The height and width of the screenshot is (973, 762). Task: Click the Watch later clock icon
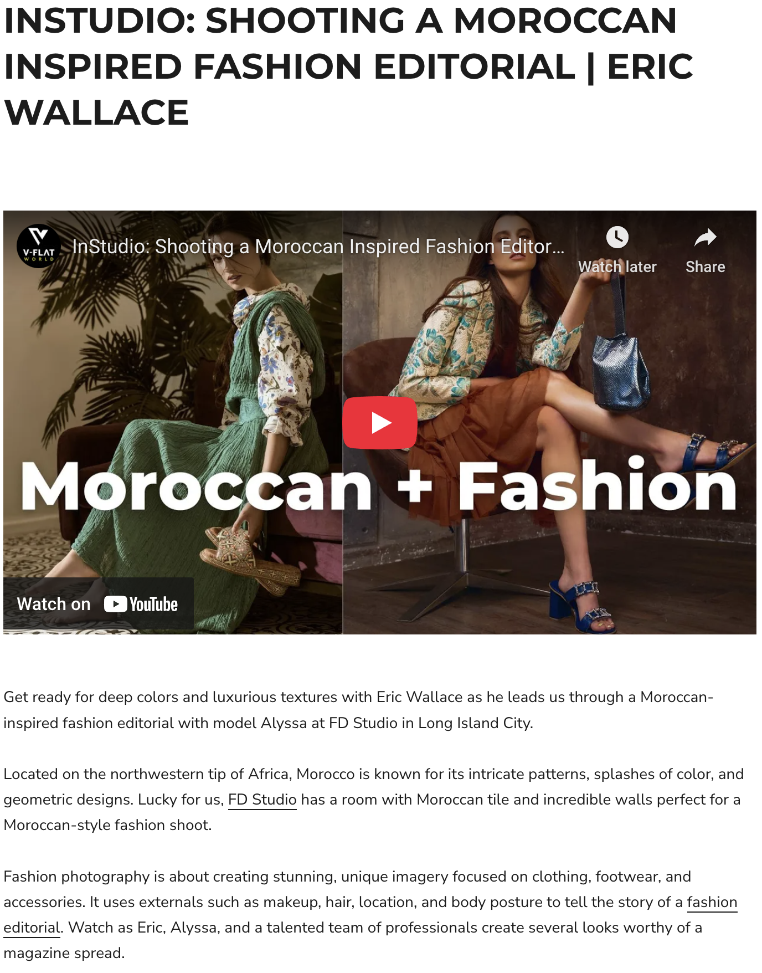pos(617,238)
